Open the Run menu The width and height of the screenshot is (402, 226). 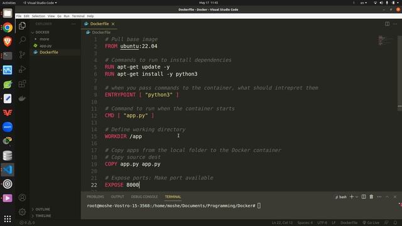coord(67,16)
